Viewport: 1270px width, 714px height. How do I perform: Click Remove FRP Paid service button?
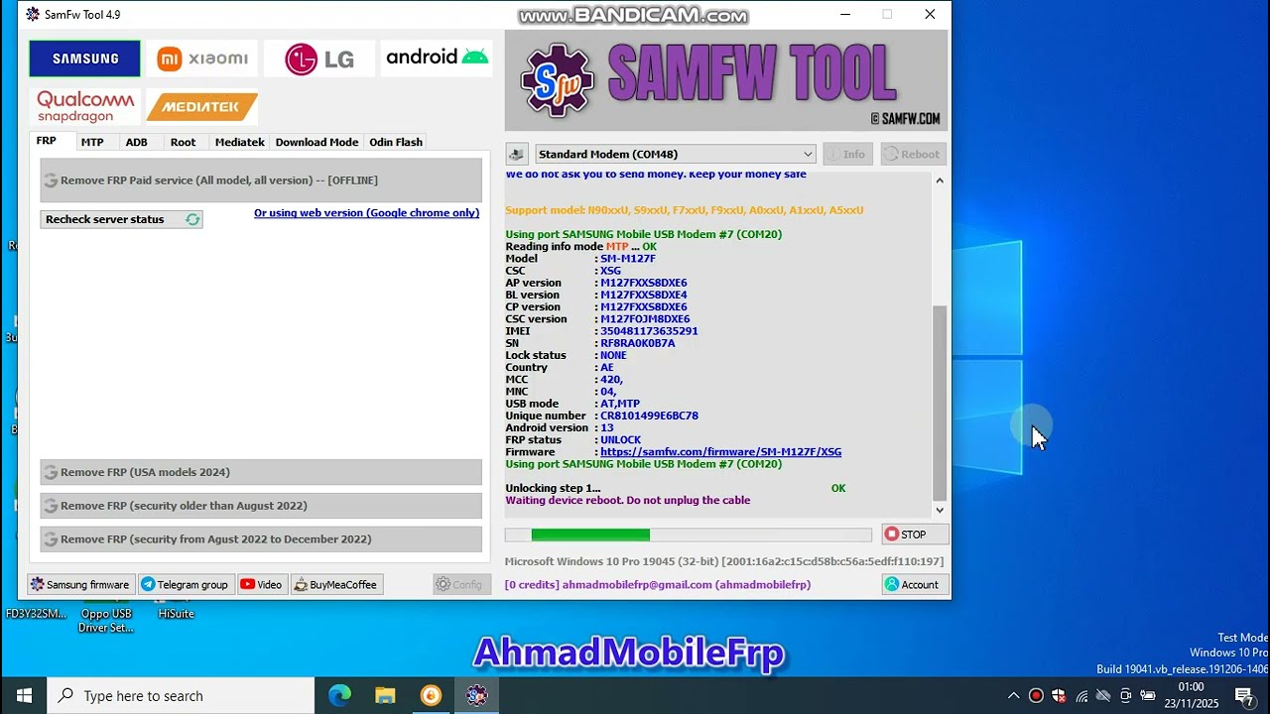pyautogui.click(x=261, y=180)
